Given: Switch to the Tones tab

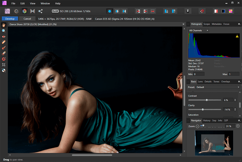Looking at the screenshot, I should tap(216, 82).
